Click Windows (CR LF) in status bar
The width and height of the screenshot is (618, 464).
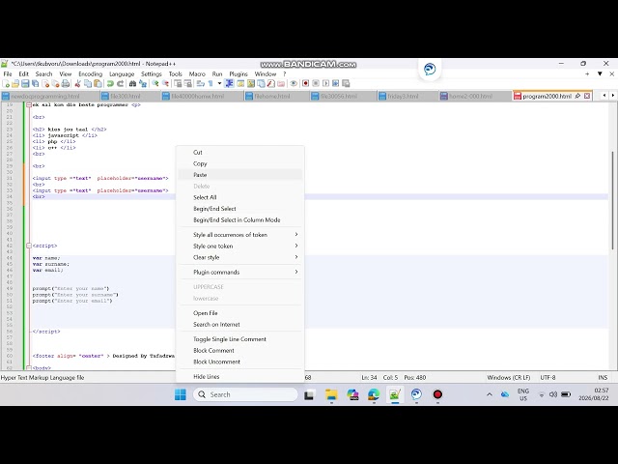[509, 378]
